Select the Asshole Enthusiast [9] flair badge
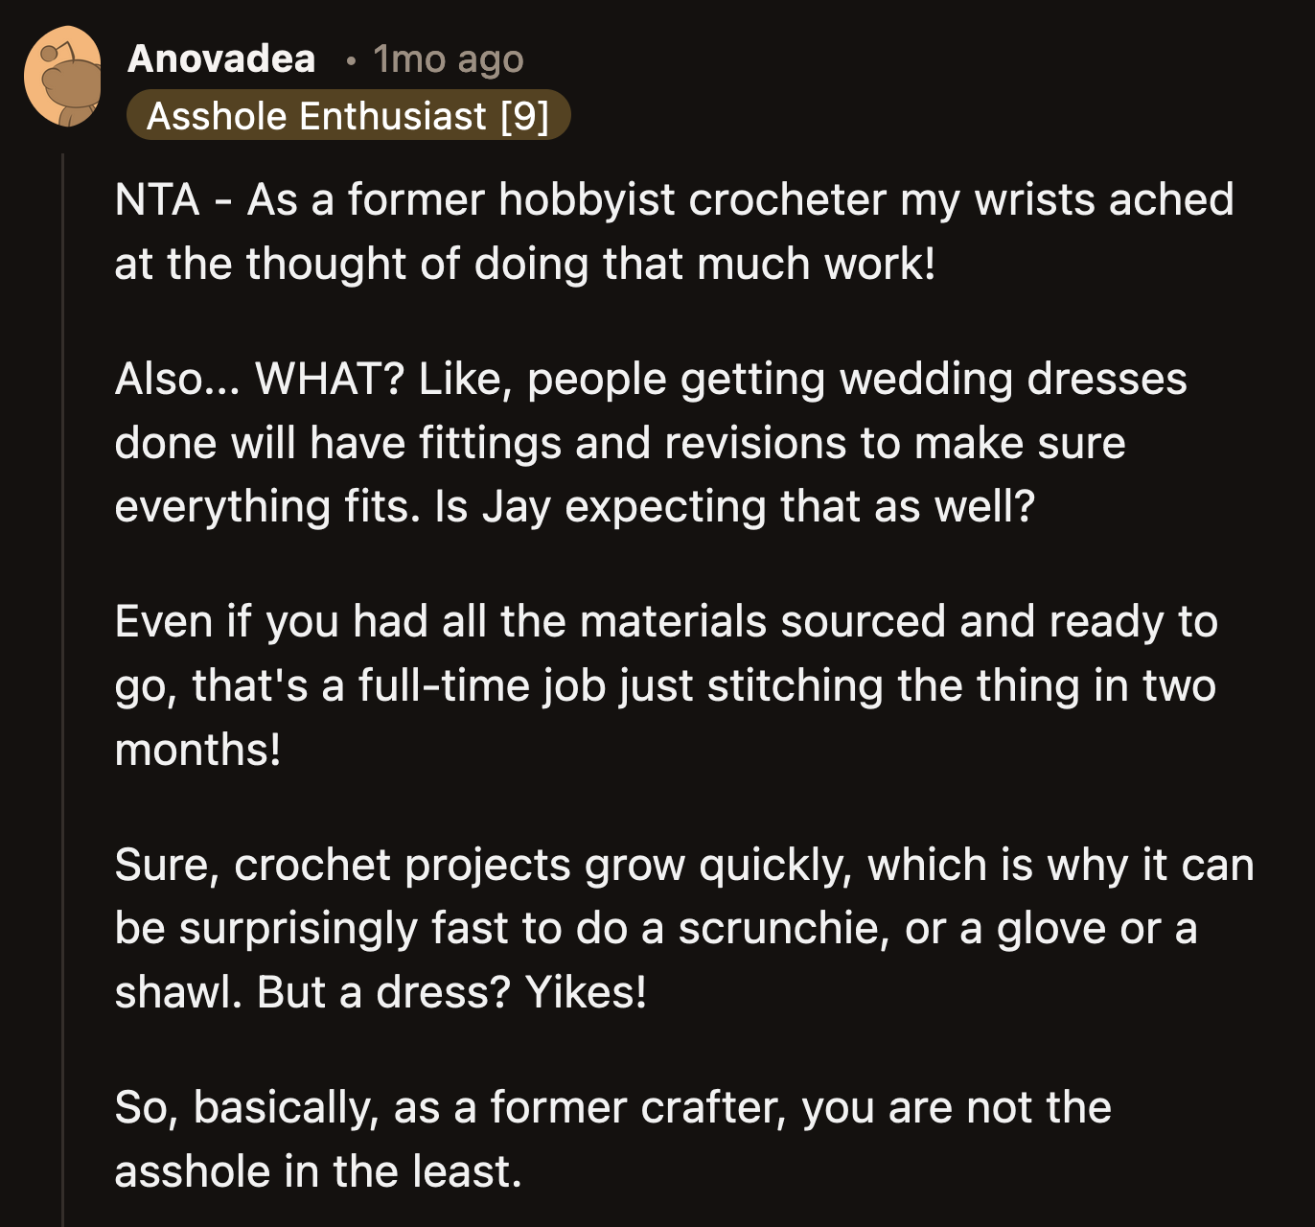The image size is (1315, 1227). tap(351, 115)
